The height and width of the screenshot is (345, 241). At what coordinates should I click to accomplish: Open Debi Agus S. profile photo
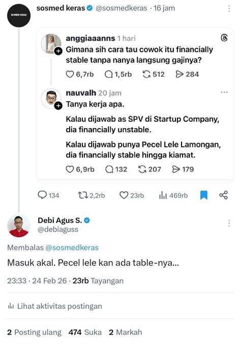click(19, 226)
